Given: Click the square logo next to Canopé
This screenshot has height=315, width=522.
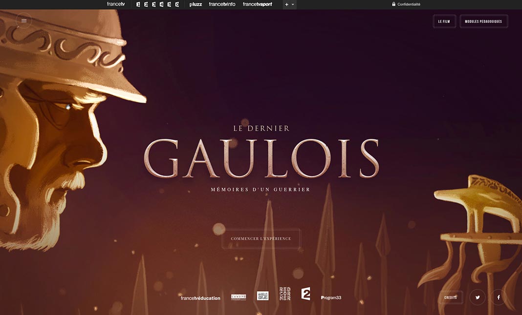Looking at the screenshot, I should (x=262, y=295).
